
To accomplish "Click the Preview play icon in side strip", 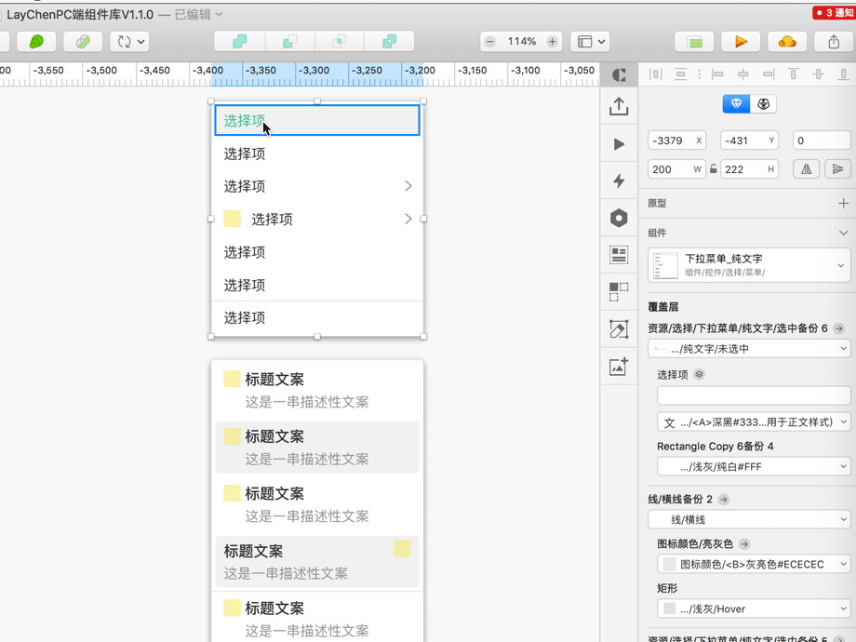I will 619,144.
